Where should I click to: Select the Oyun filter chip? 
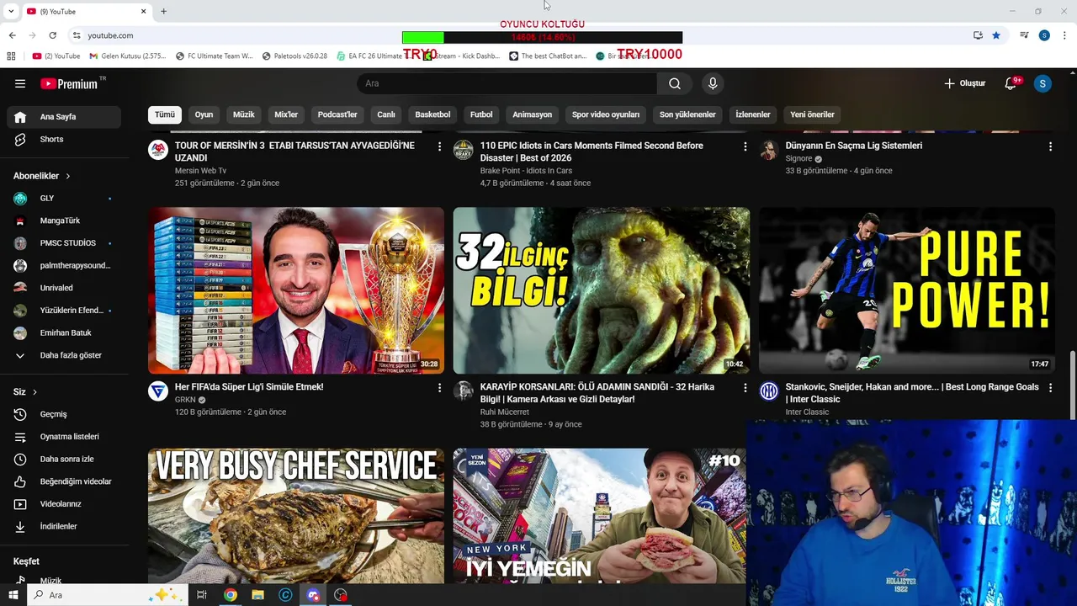(x=204, y=114)
